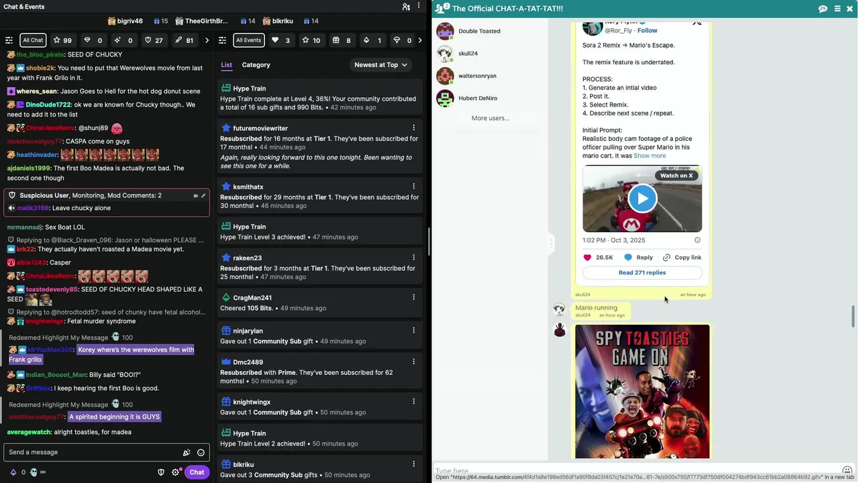This screenshot has width=859, height=483.
Task: Click Read 271 replies button
Action: (x=642, y=273)
